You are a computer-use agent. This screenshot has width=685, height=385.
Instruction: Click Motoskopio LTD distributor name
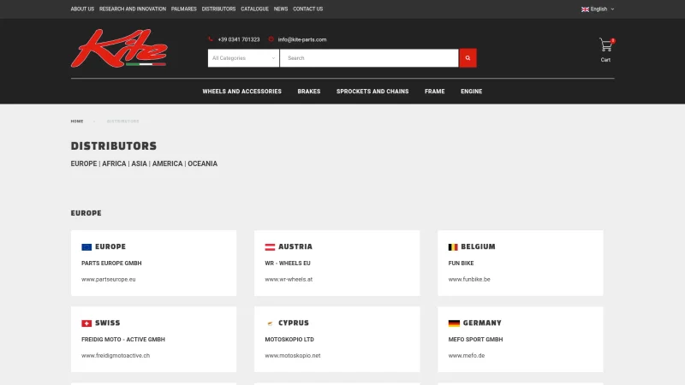[x=289, y=340]
